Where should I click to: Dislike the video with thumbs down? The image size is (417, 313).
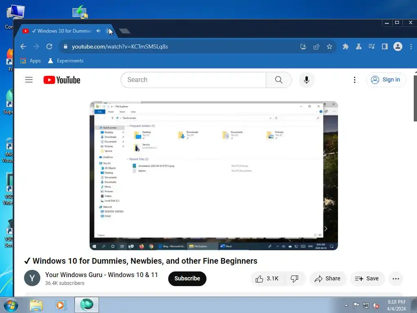[x=294, y=278]
